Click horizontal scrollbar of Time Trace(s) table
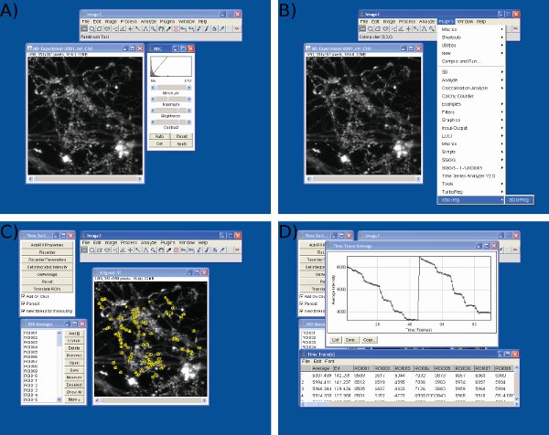This screenshot has width=549, height=435. point(408,404)
